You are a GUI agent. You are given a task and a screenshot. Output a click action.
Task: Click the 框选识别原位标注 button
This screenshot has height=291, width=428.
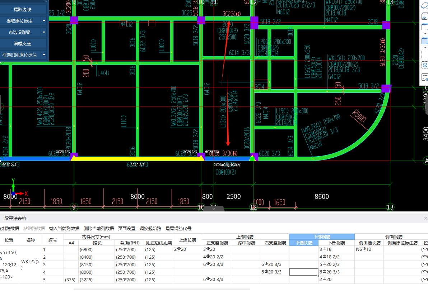coord(20,55)
